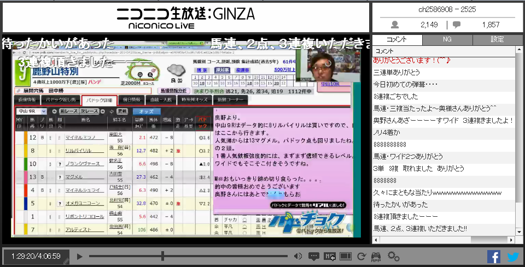The image size is (525, 267).
Task: Click the 前レース button
Action: [x=69, y=111]
